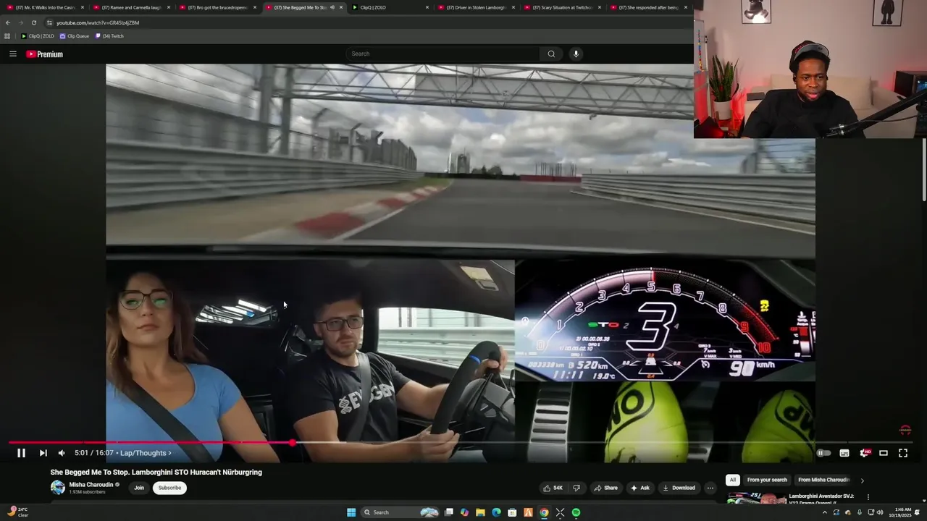
Task: Download the video
Action: pyautogui.click(x=679, y=488)
